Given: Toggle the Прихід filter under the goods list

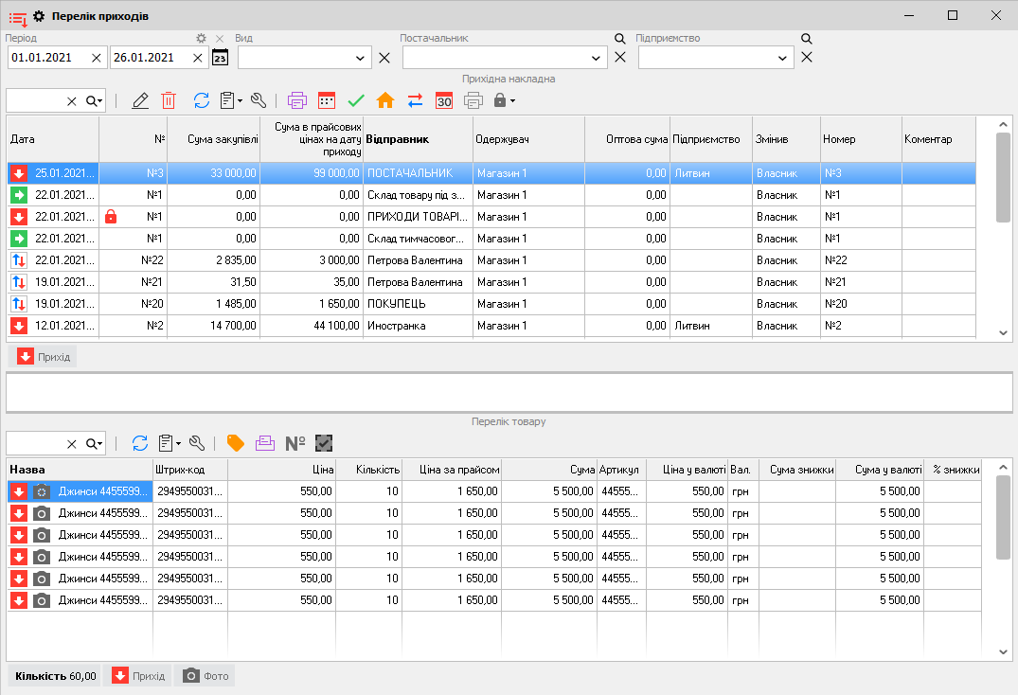Looking at the screenshot, I should pos(137,676).
